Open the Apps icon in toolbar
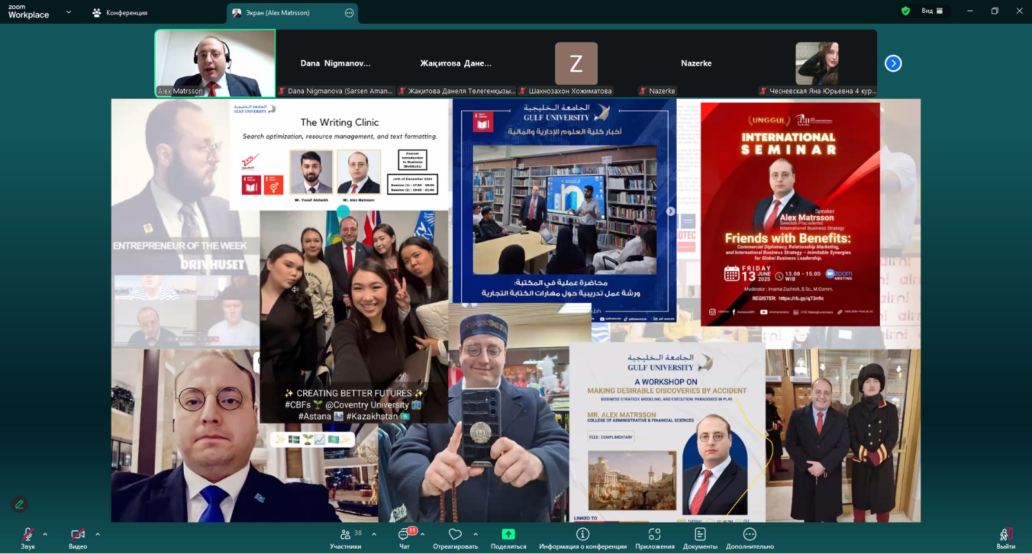This screenshot has width=1032, height=554. coord(655,535)
